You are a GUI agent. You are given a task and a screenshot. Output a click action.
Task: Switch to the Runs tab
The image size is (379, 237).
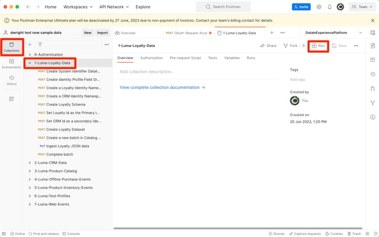[251, 58]
